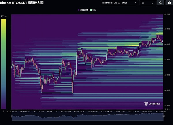The width and height of the screenshot is (173, 125).
Task: Toggle the 清算强度 legend series
Action: point(83,10)
